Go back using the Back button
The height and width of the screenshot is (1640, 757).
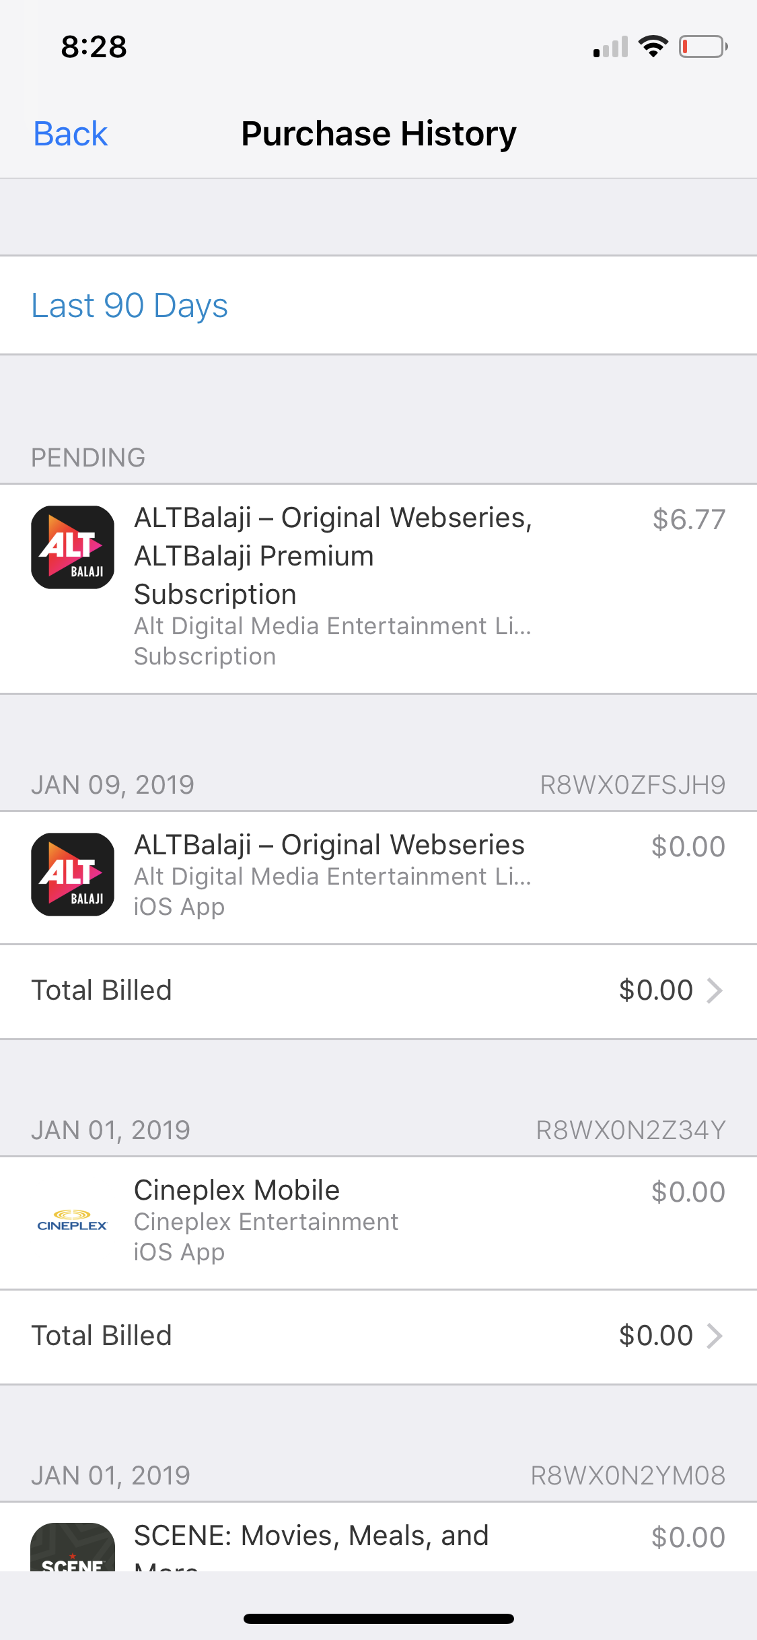pos(71,133)
